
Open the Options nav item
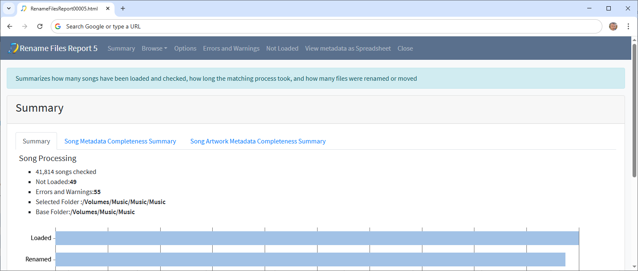[185, 49]
